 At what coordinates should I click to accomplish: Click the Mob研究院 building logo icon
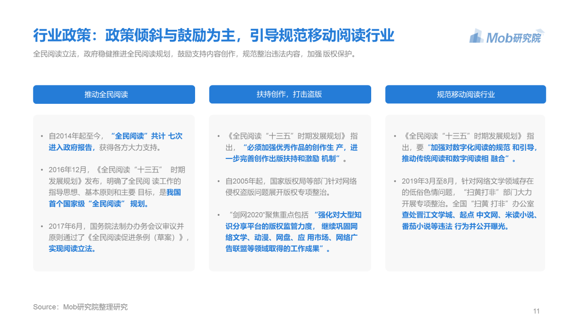(x=476, y=37)
